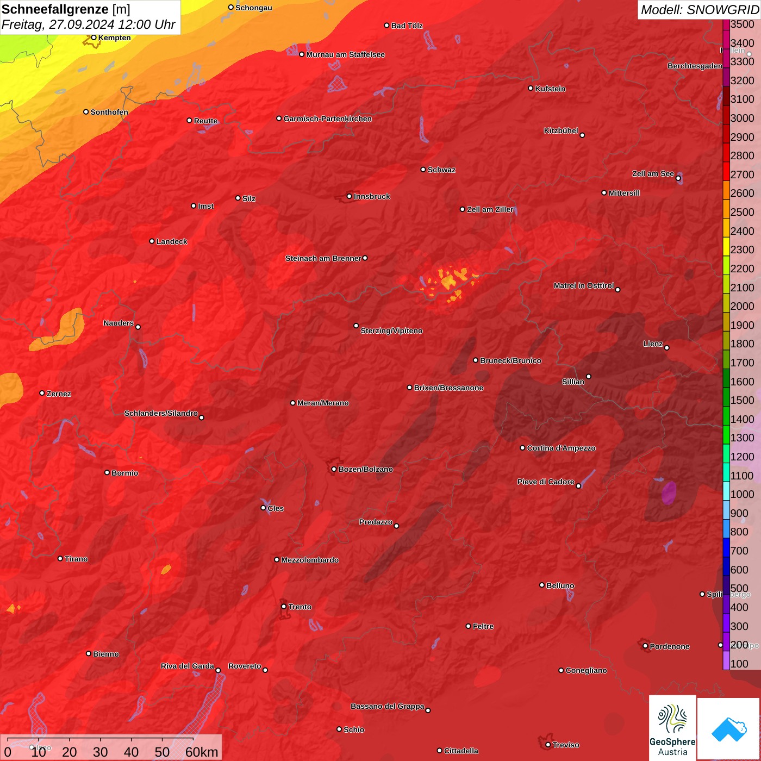This screenshot has height=761, width=761.
Task: Click the Nauders label
Action: 118,323
